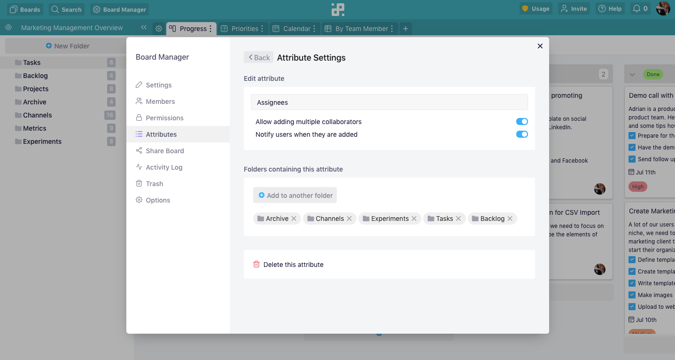
Task: Click the user profile avatar
Action: click(x=663, y=8)
